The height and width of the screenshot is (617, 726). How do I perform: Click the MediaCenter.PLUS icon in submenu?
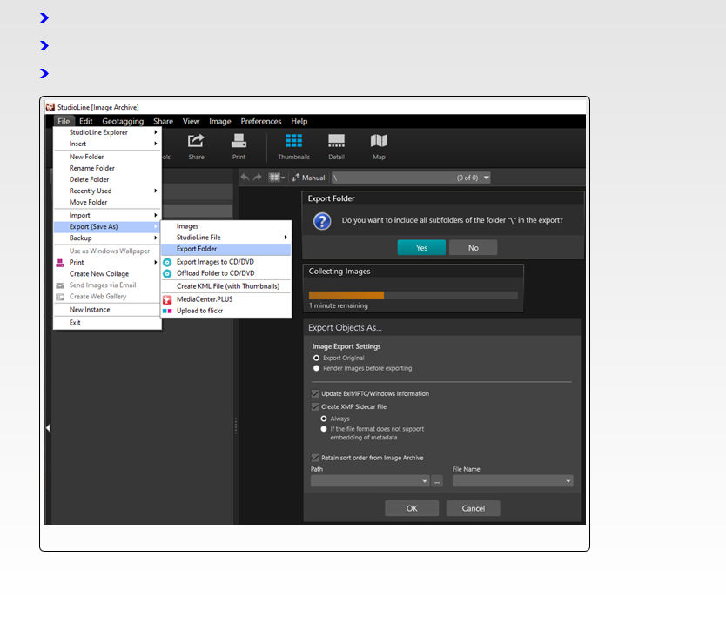pos(168,299)
